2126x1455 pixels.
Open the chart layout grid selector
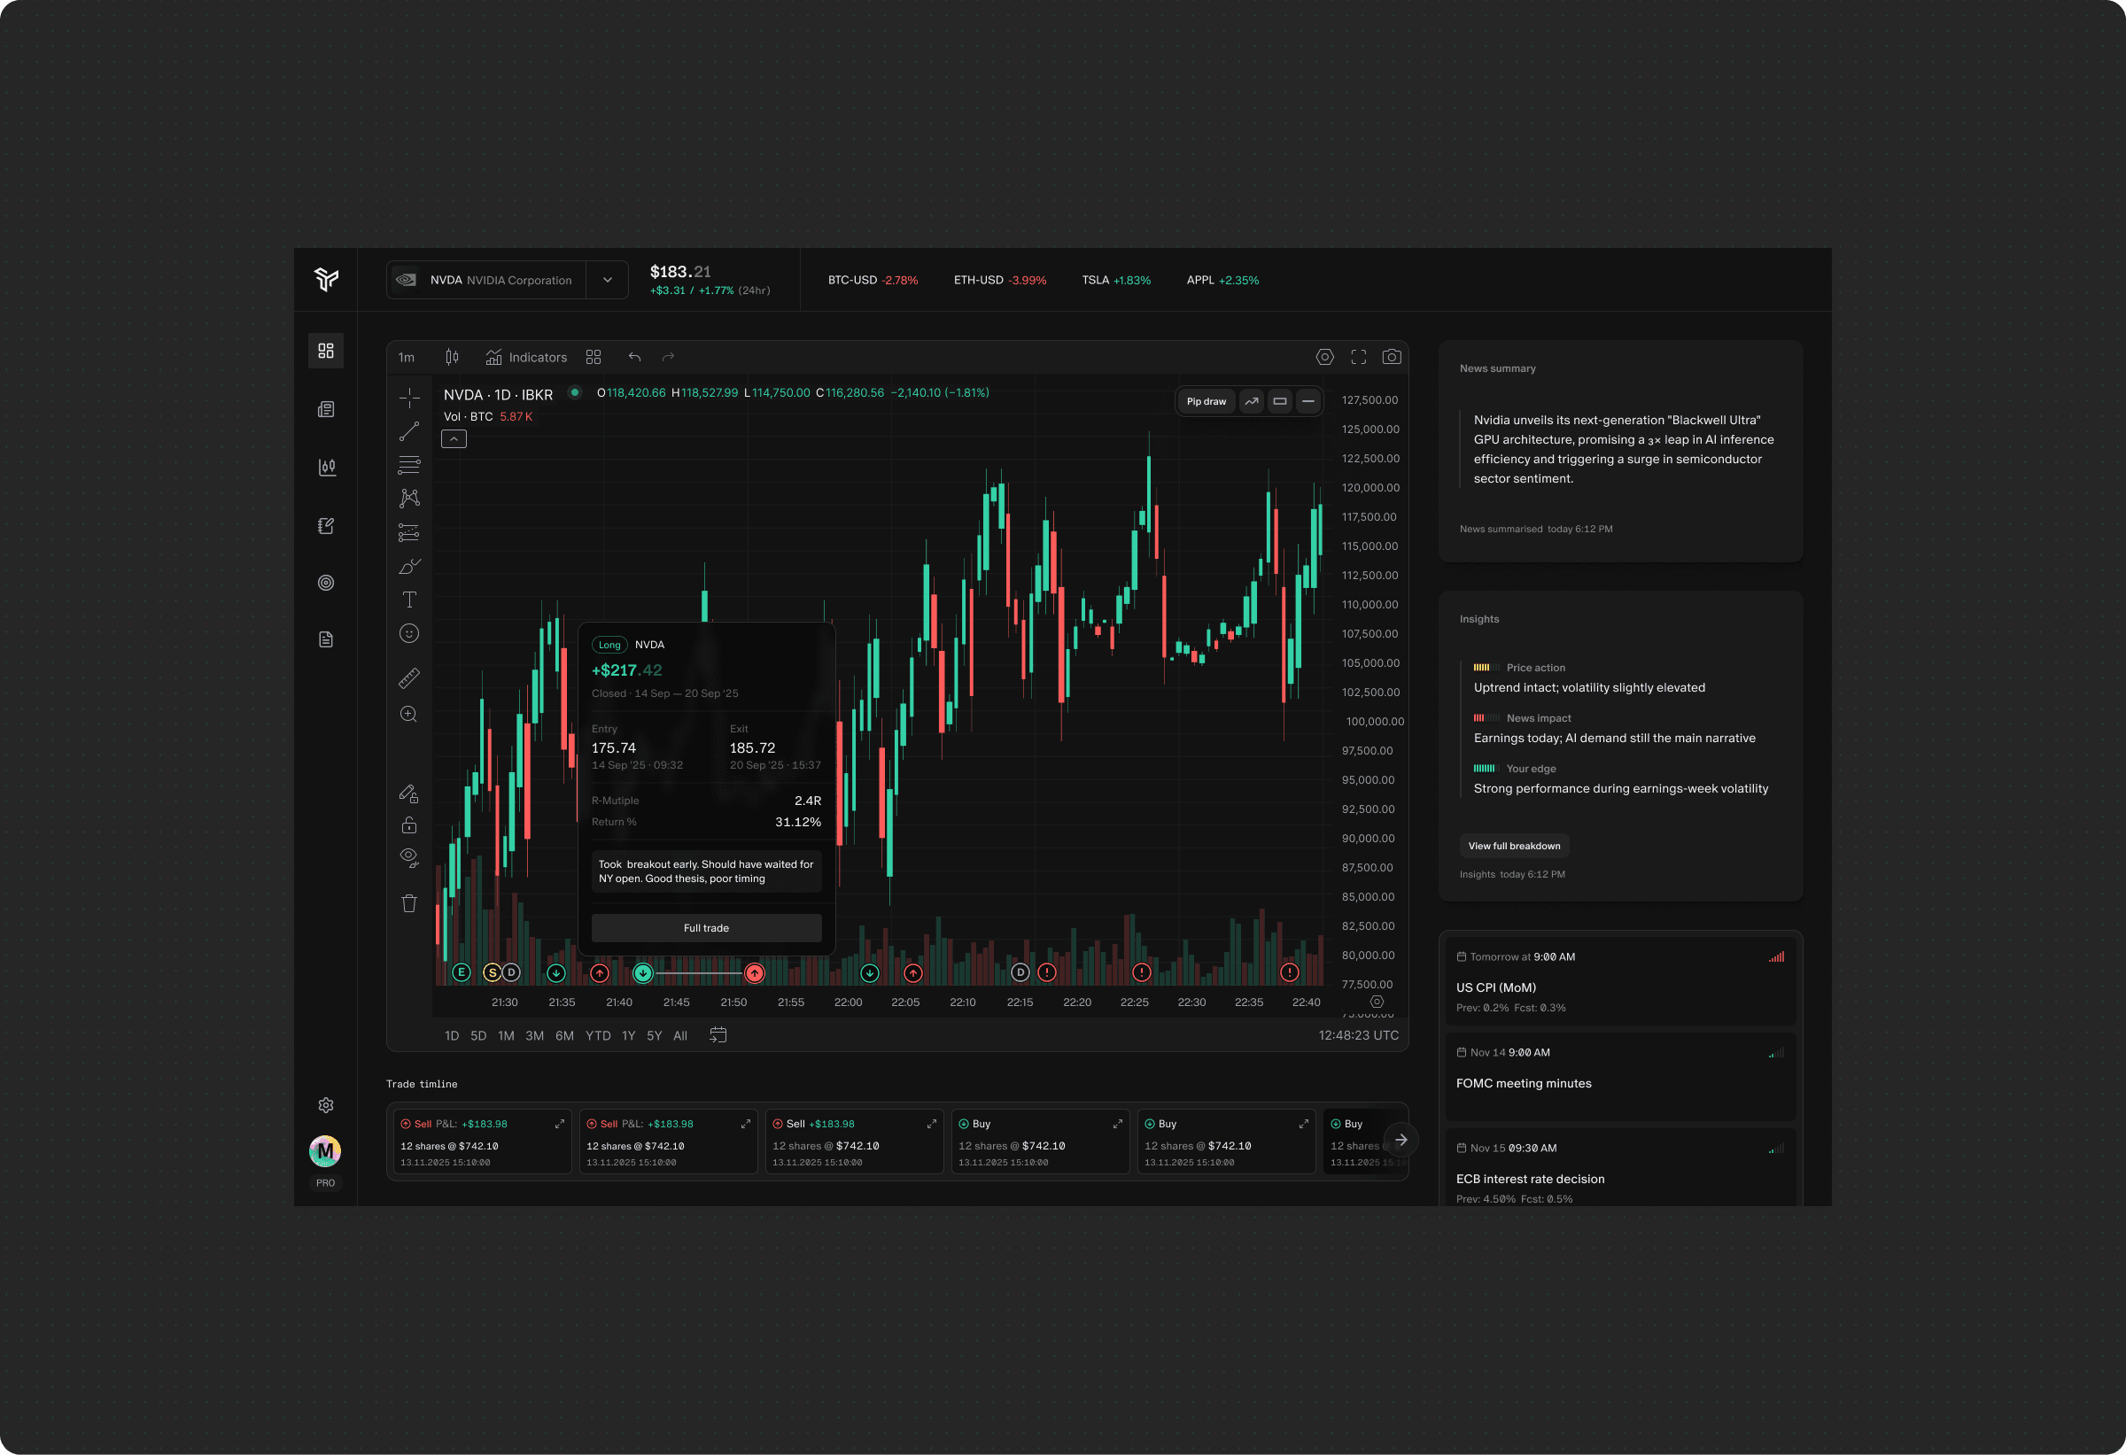pyautogui.click(x=594, y=357)
